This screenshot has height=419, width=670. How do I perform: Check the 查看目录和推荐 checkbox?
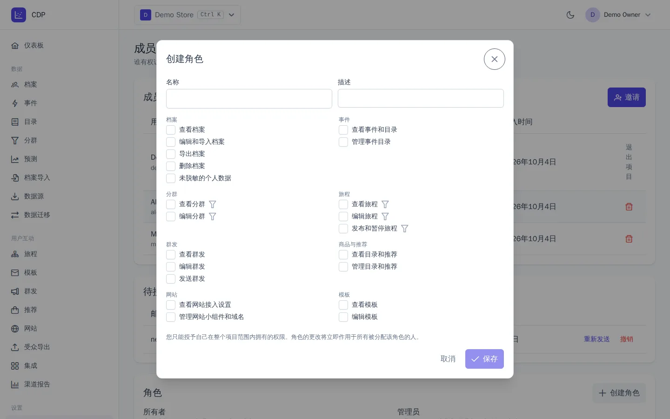coord(343,255)
